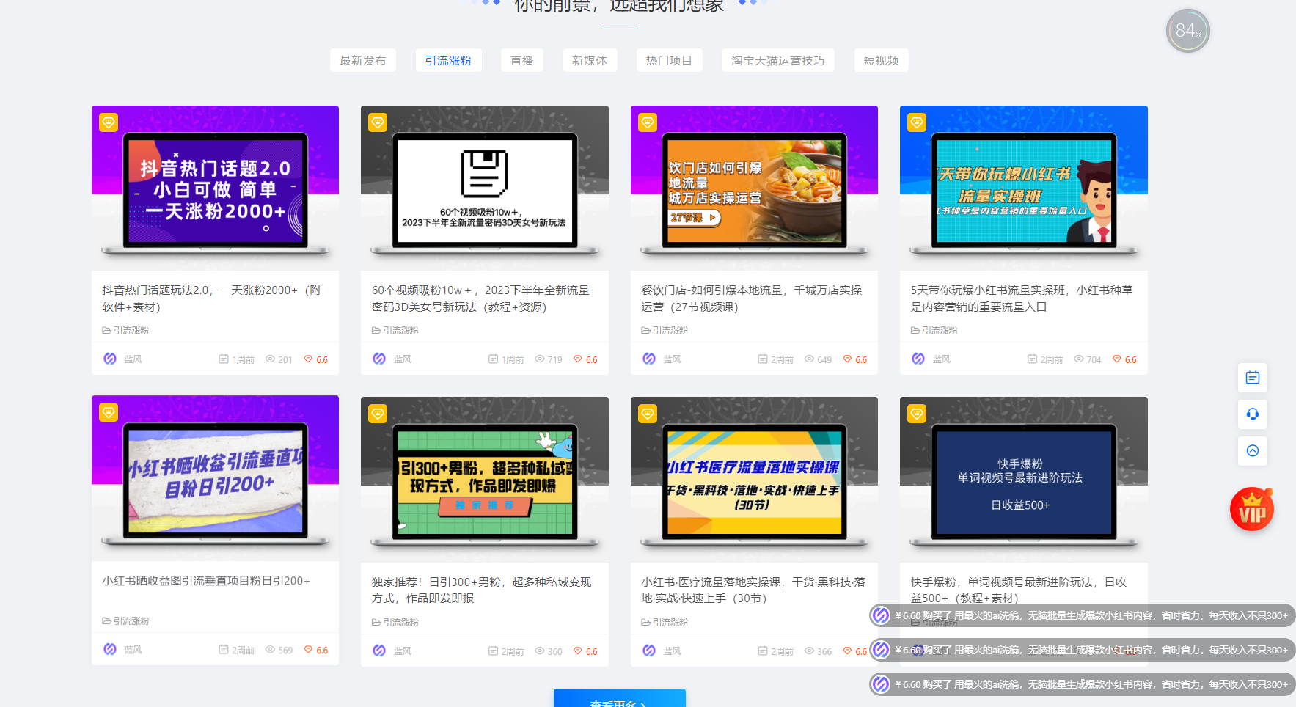Image resolution: width=1296 pixels, height=707 pixels.
Task: Select the 引流涨粉 tab
Action: [448, 60]
